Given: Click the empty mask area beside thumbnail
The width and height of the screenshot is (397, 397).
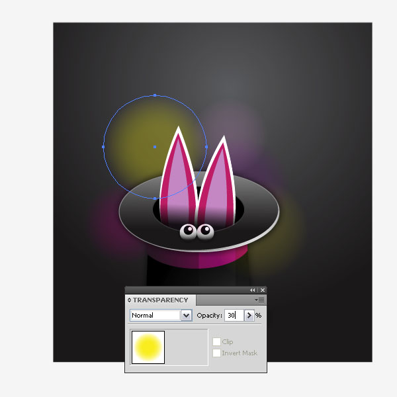Looking at the screenshot, I should pyautogui.click(x=187, y=347).
